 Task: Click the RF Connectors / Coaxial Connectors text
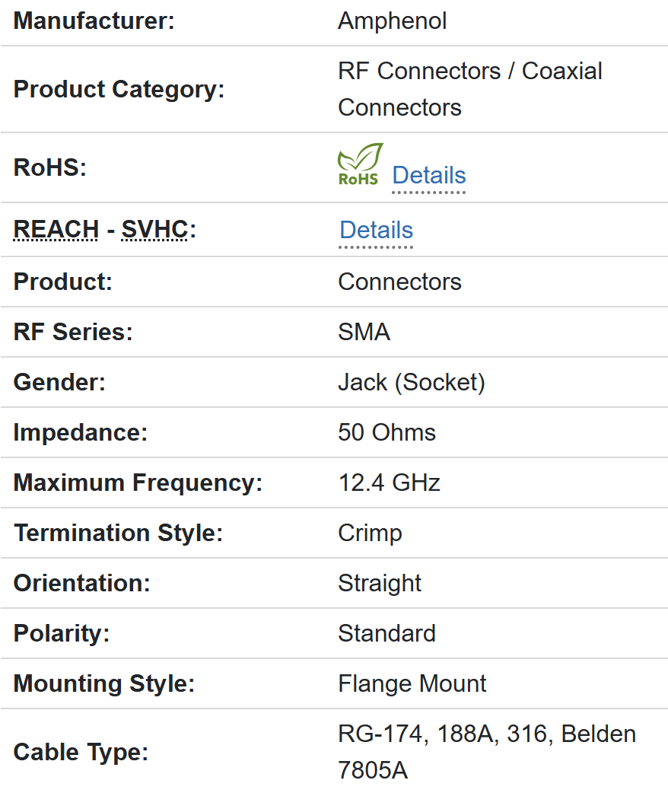pos(469,89)
